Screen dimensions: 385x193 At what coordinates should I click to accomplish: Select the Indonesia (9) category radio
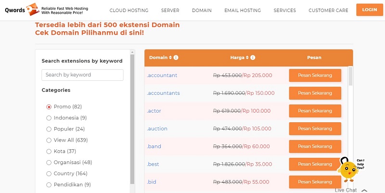click(49, 118)
